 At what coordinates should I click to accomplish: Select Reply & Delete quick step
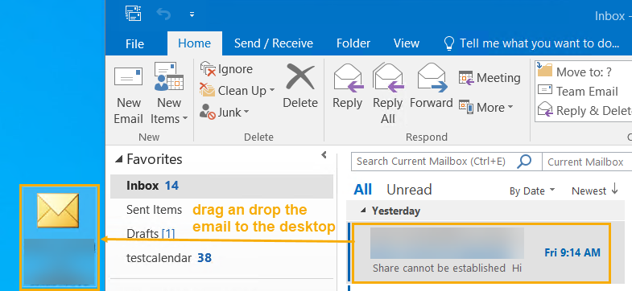584,111
